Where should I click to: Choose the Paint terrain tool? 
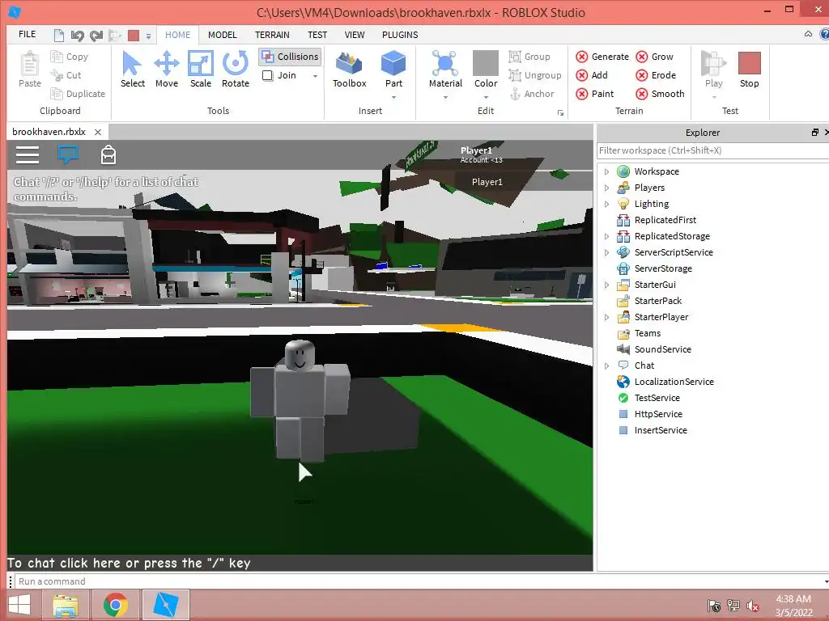click(595, 94)
